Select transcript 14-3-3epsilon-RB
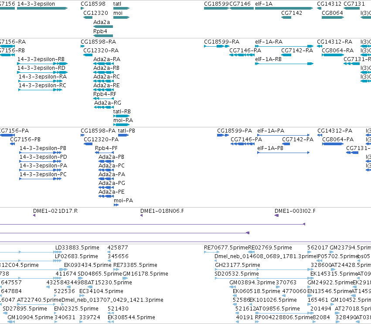371x324 pixels. tap(41, 59)
